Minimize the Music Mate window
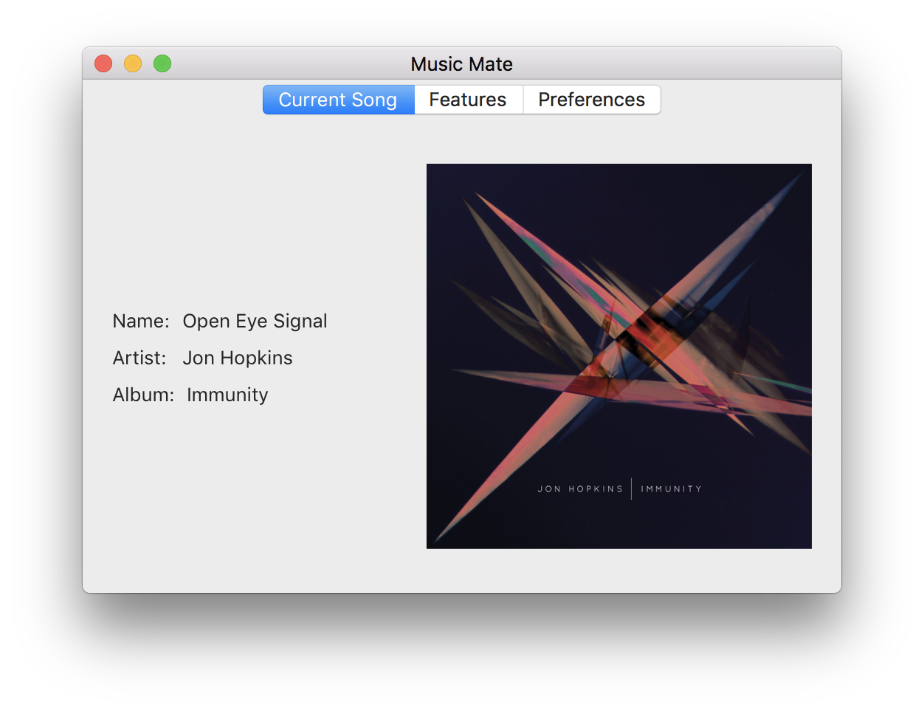 click(133, 64)
